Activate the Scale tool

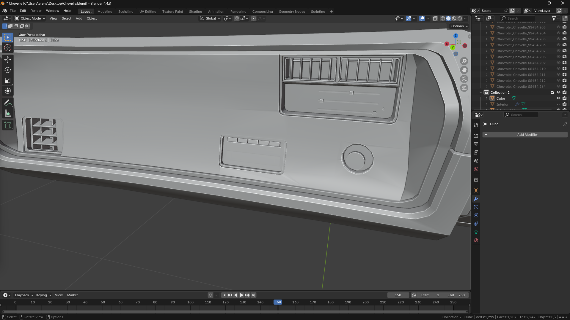[8, 80]
